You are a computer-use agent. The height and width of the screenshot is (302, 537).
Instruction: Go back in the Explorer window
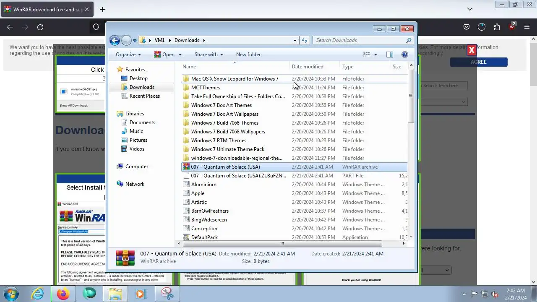click(115, 40)
